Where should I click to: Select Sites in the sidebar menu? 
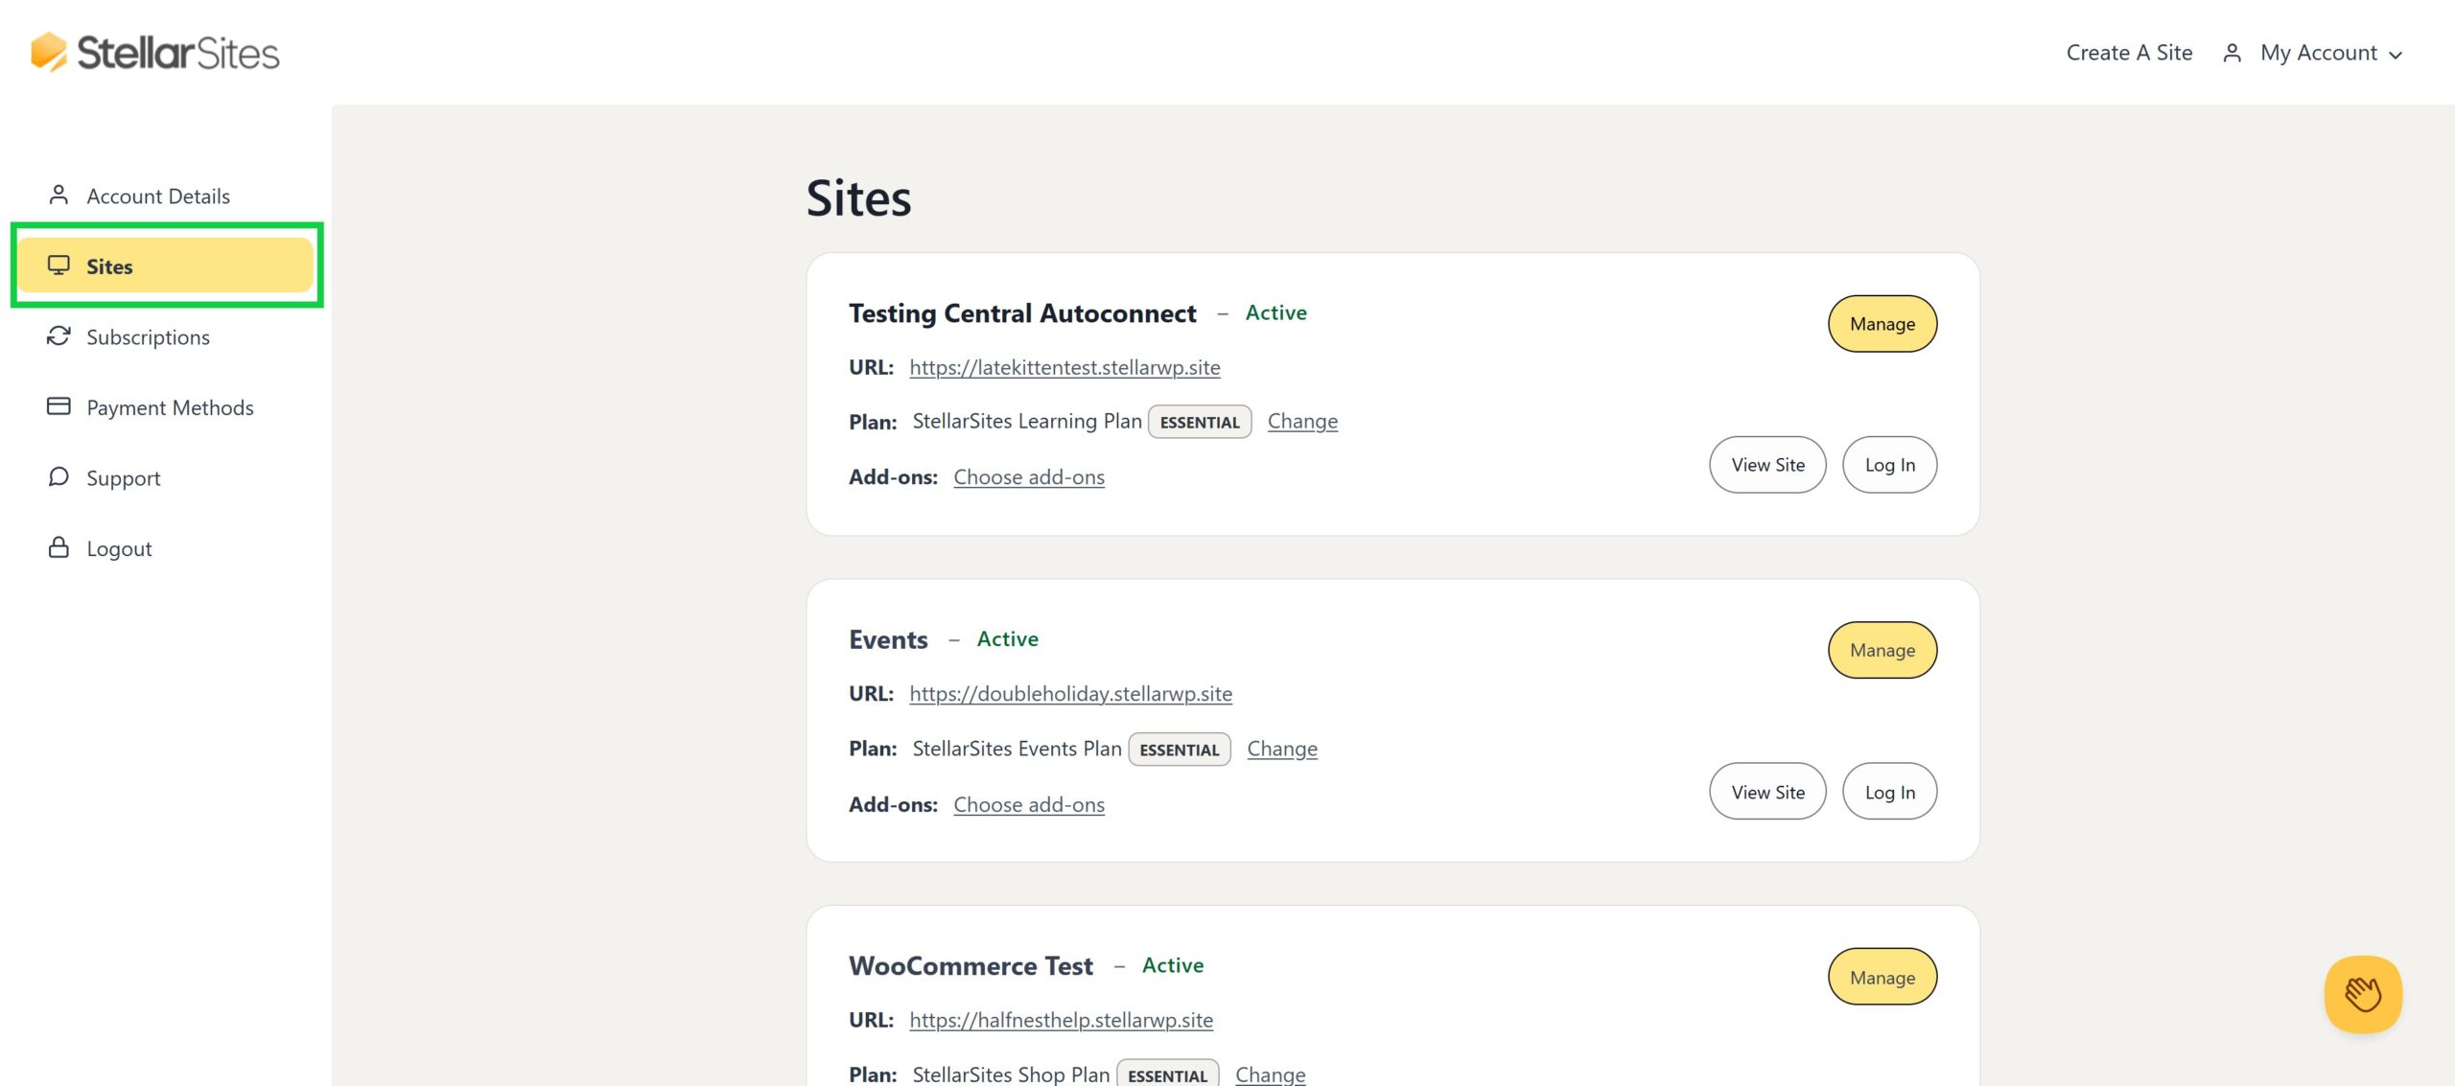pyautogui.click(x=110, y=266)
